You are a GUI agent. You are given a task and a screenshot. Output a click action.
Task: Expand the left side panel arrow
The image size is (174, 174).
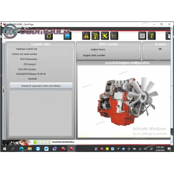(4, 90)
